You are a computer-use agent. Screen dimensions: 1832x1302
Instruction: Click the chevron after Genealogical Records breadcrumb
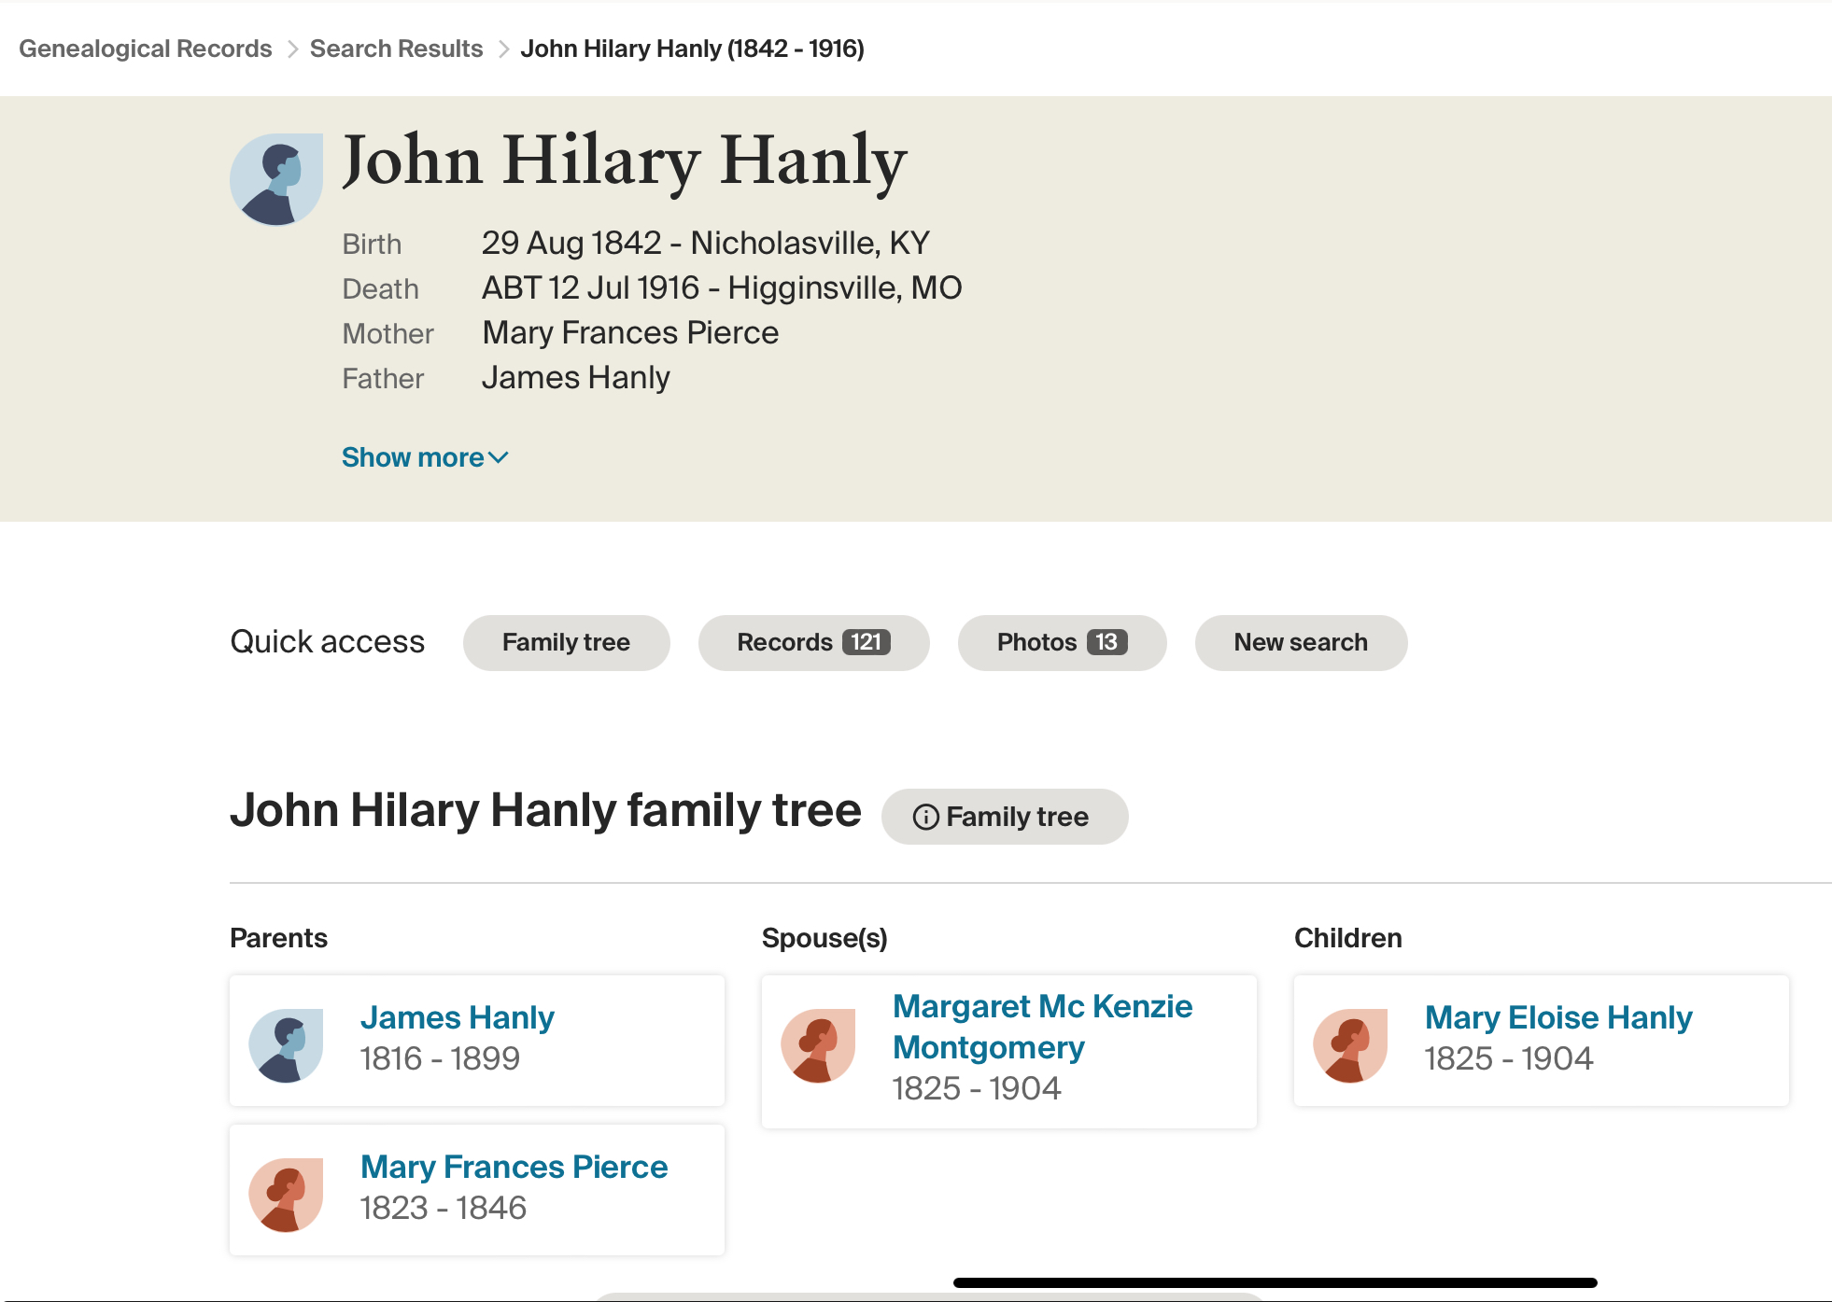point(292,49)
